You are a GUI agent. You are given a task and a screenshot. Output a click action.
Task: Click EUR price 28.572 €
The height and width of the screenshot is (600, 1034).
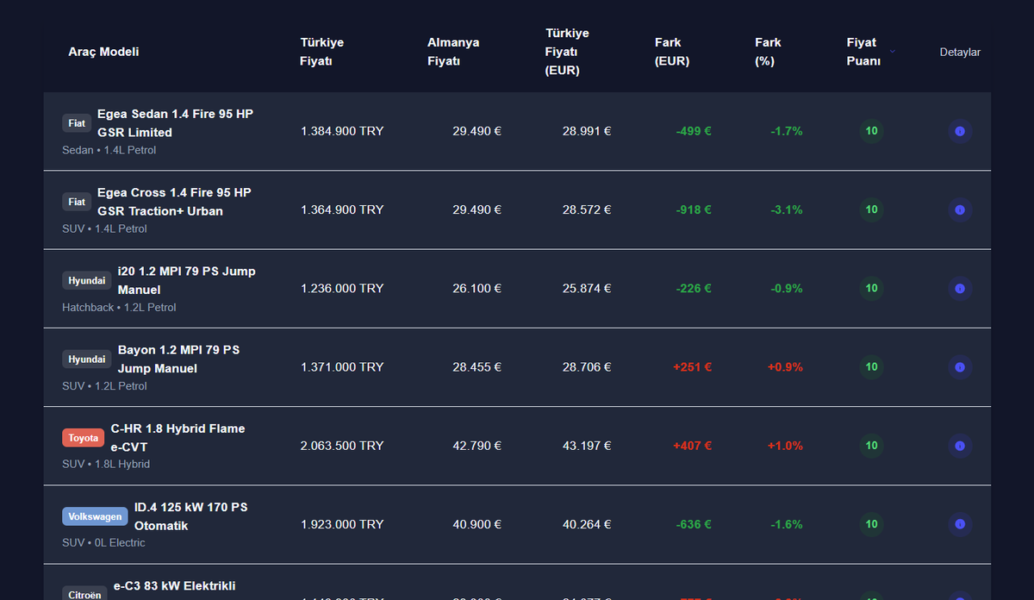tap(587, 209)
